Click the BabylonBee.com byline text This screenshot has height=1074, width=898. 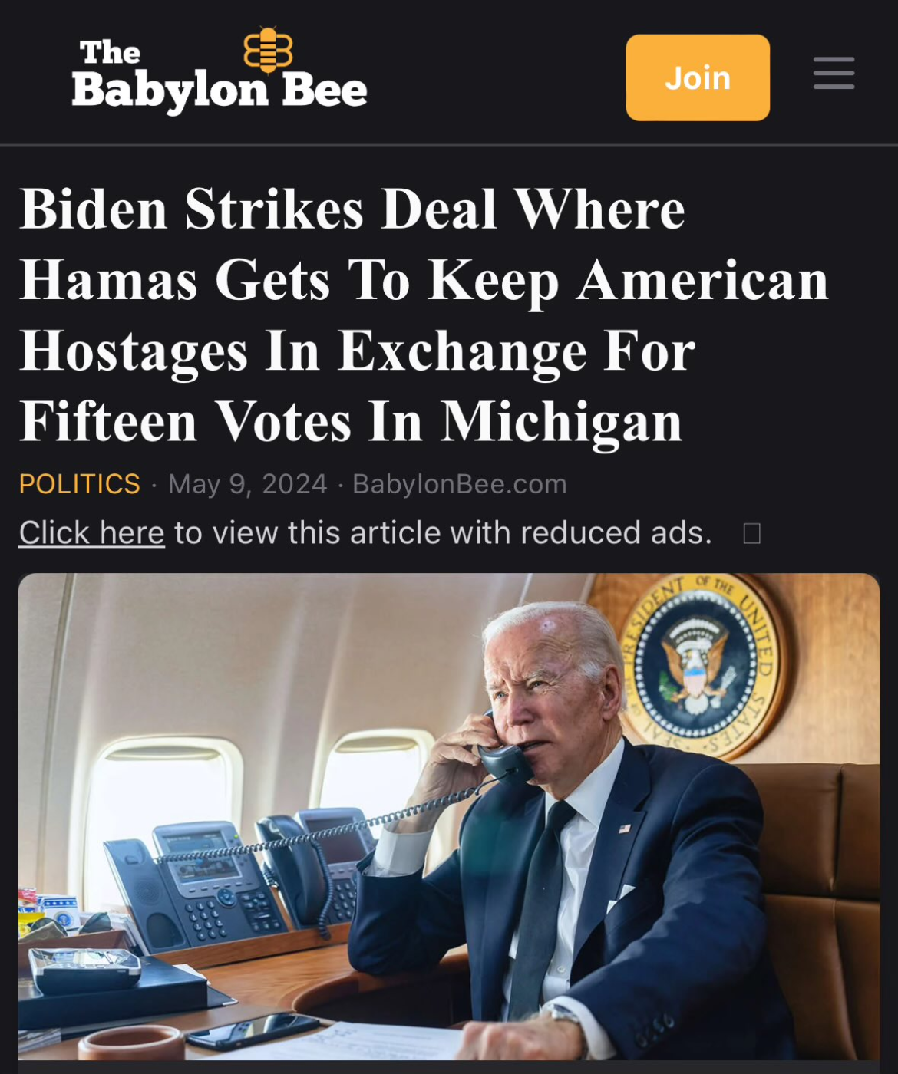point(460,484)
